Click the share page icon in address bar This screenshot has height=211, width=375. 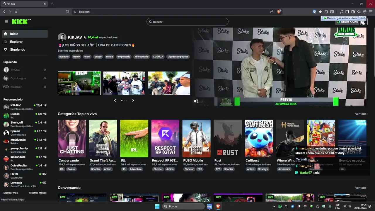(x=272, y=12)
